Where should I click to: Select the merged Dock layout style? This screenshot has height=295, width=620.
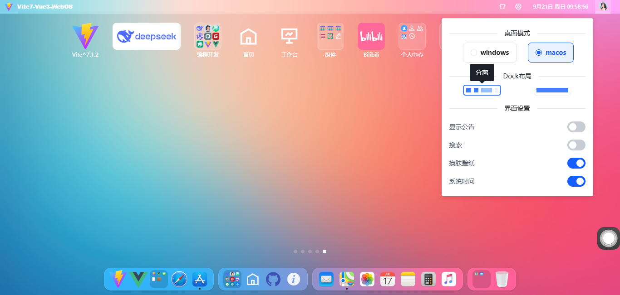point(552,90)
